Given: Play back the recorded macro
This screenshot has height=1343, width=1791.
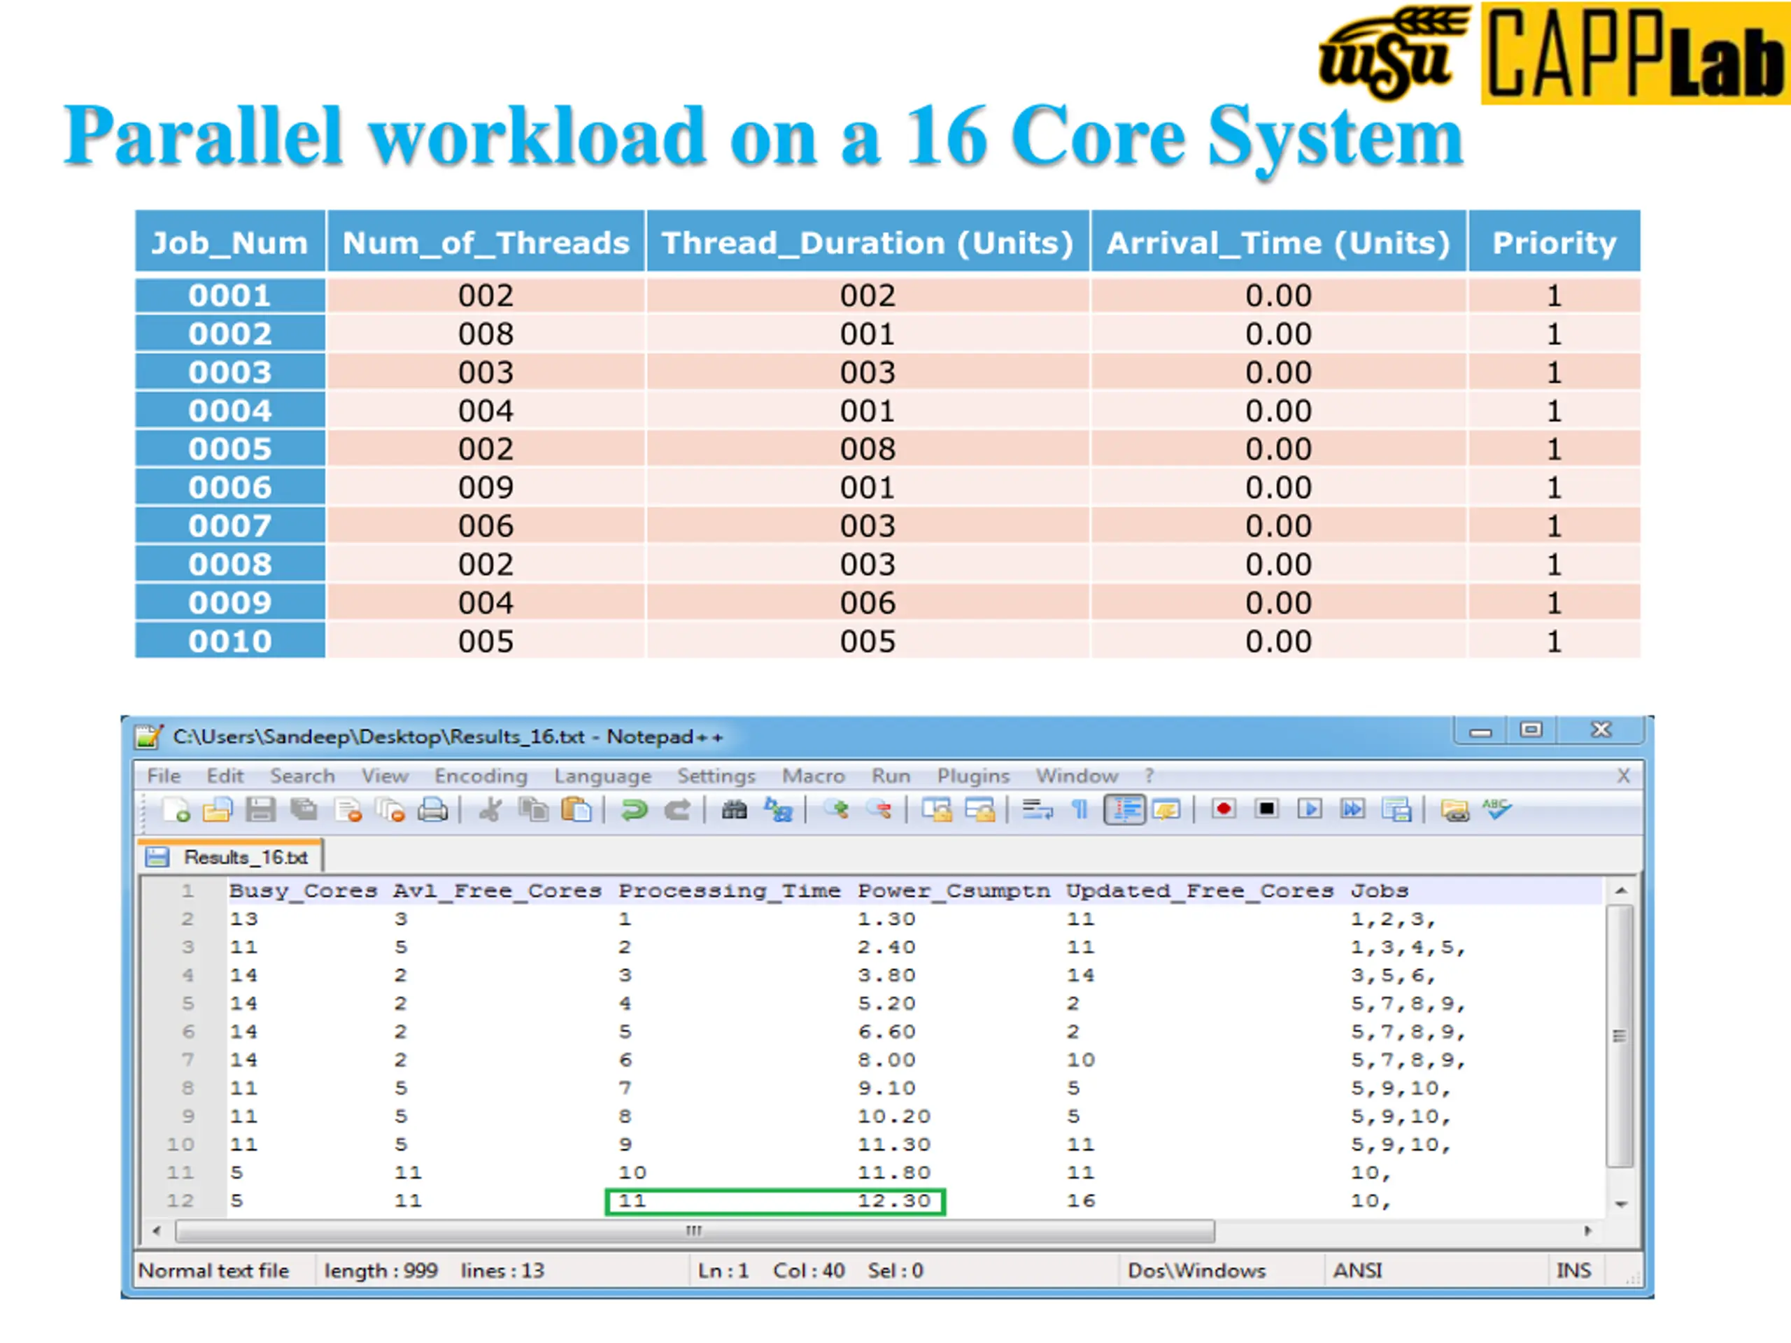Looking at the screenshot, I should pyautogui.click(x=1310, y=809).
